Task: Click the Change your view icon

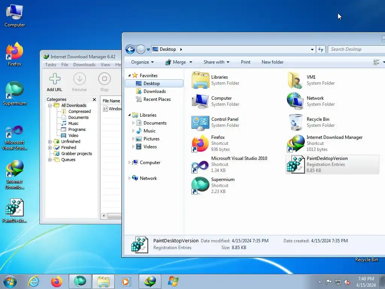Action: 376,62
